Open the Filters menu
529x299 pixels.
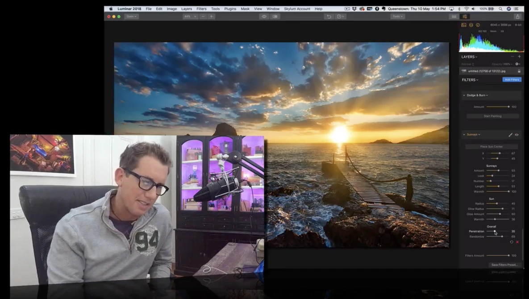[x=201, y=9]
